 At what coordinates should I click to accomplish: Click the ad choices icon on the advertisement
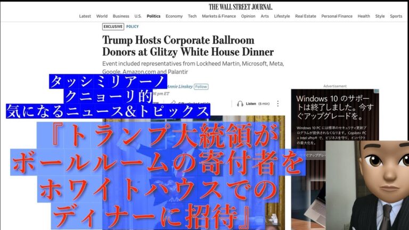377,91
